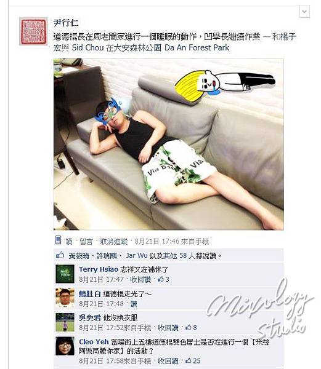The height and width of the screenshot is (369, 321).
Task: Click 留言 to comment on the post
Action: click(86, 242)
